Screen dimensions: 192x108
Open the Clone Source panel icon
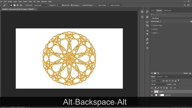point(147,39)
